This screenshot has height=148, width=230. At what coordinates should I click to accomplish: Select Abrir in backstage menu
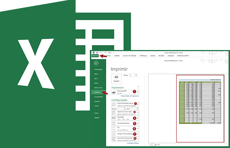click(x=96, y=79)
